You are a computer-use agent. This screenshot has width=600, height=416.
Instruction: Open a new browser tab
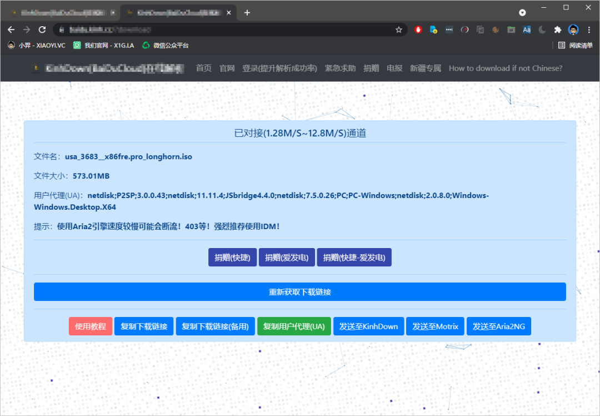pos(247,13)
